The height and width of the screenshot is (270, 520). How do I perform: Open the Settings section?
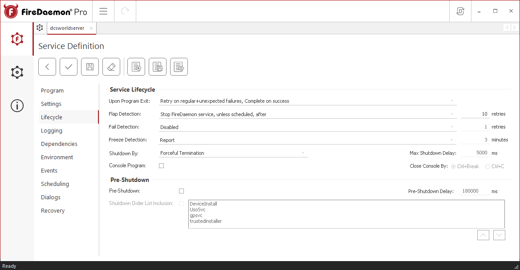(51, 104)
